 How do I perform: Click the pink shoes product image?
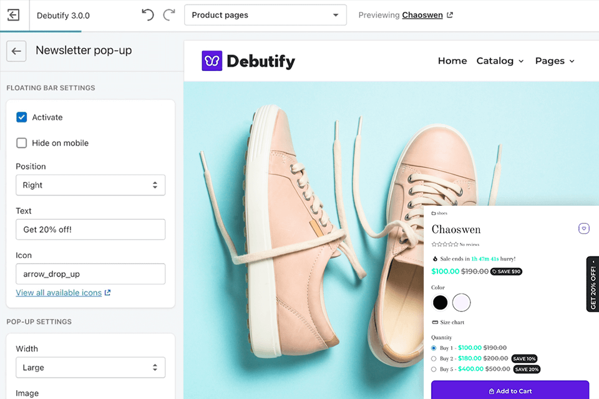pos(306,237)
